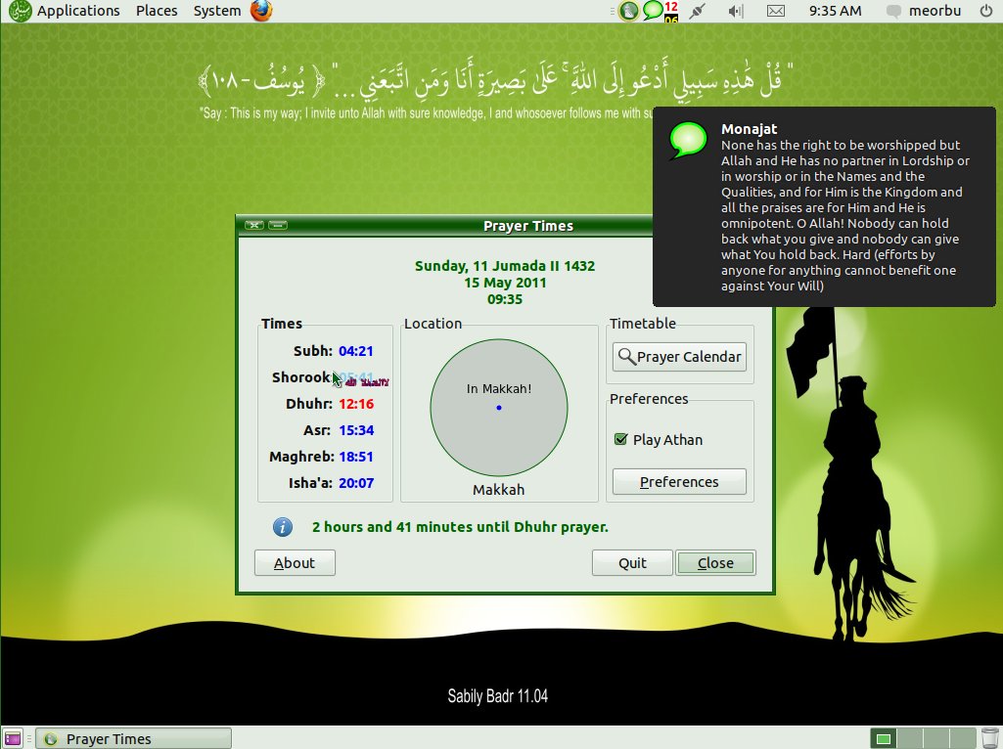Open the System menu
Screen dimensions: 1003x749
click(x=216, y=11)
